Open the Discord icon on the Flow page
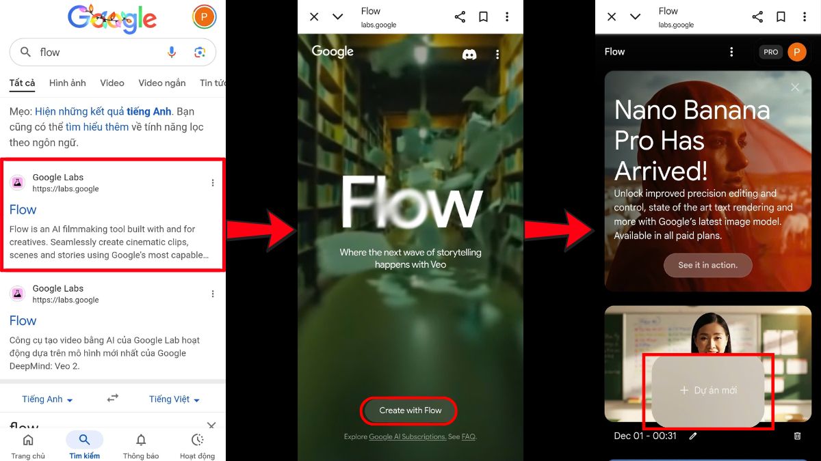Viewport: 821px width, 461px height. (x=469, y=53)
